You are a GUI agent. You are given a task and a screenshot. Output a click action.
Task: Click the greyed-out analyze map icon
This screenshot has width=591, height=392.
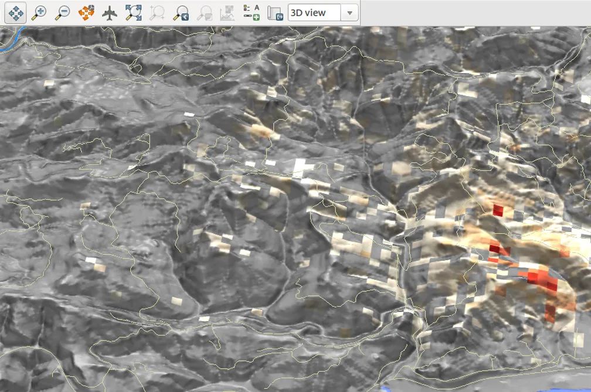click(x=227, y=13)
